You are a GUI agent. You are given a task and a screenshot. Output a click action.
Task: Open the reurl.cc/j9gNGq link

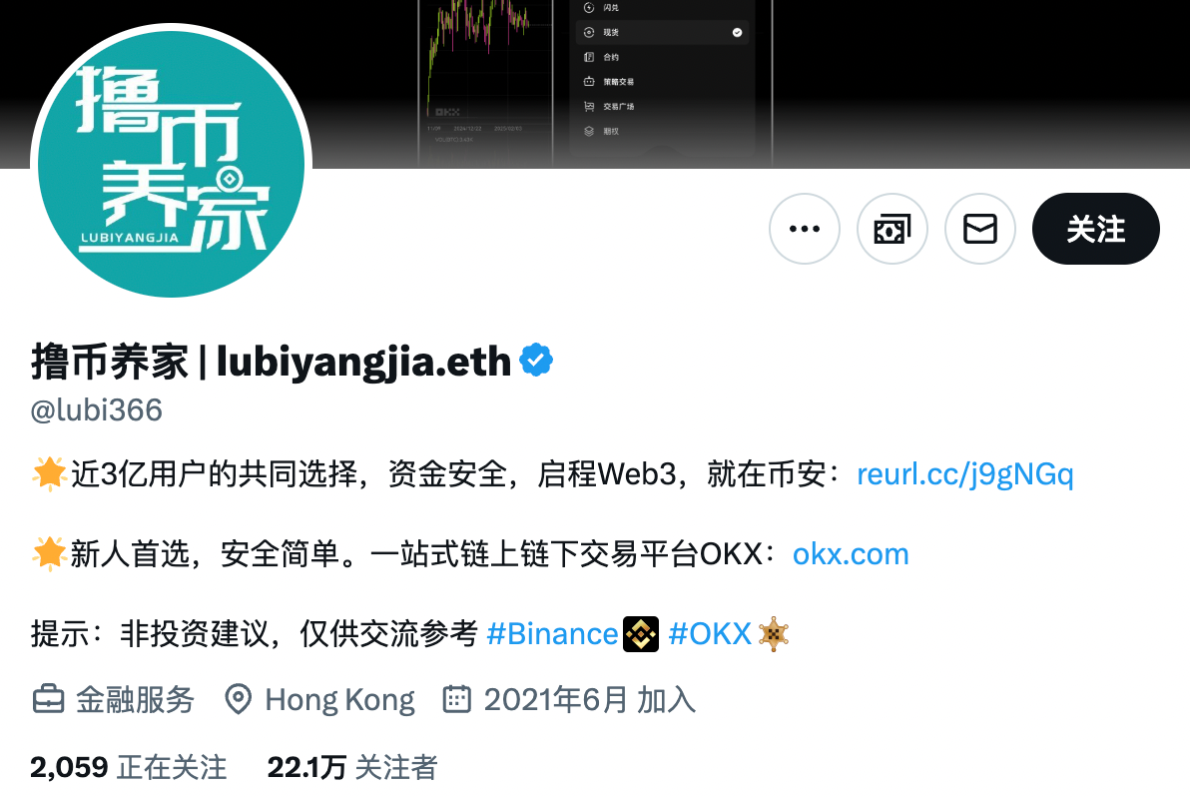(964, 474)
